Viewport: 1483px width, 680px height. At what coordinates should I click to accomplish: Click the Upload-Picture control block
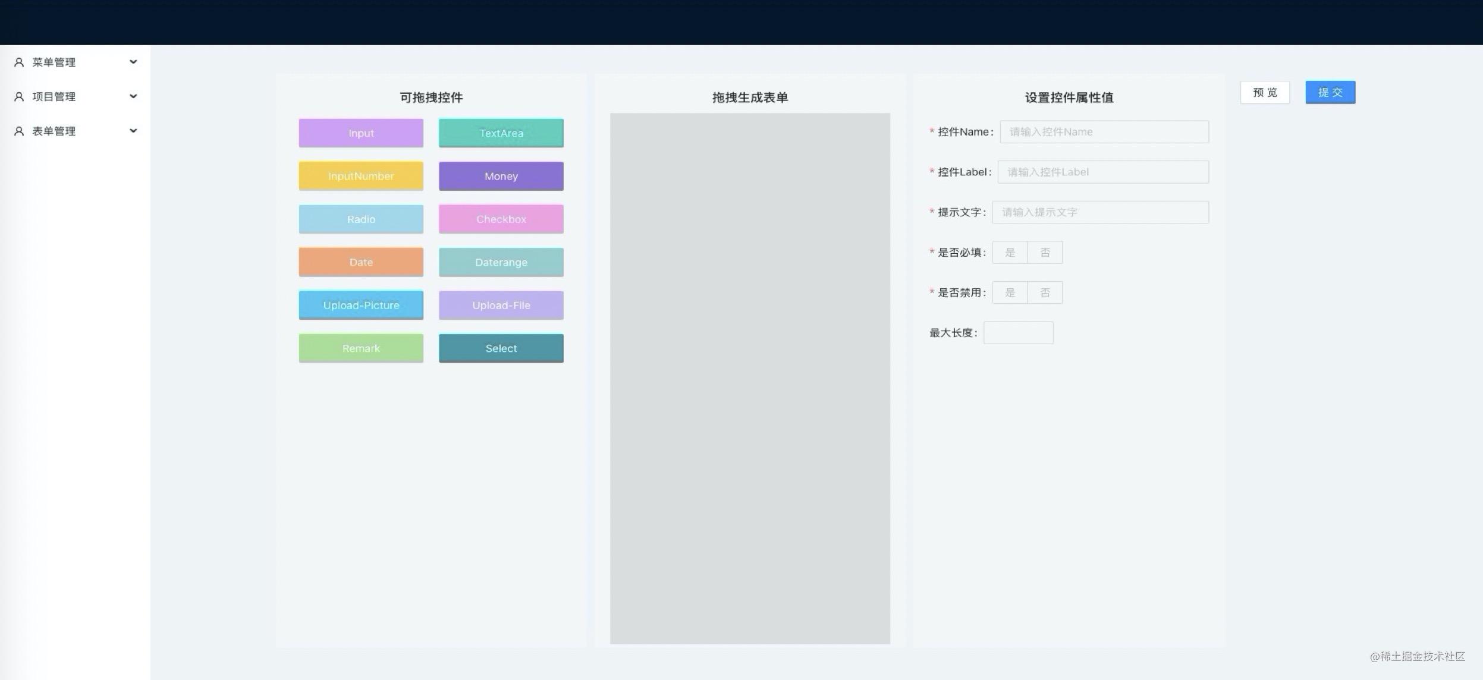[x=361, y=306]
